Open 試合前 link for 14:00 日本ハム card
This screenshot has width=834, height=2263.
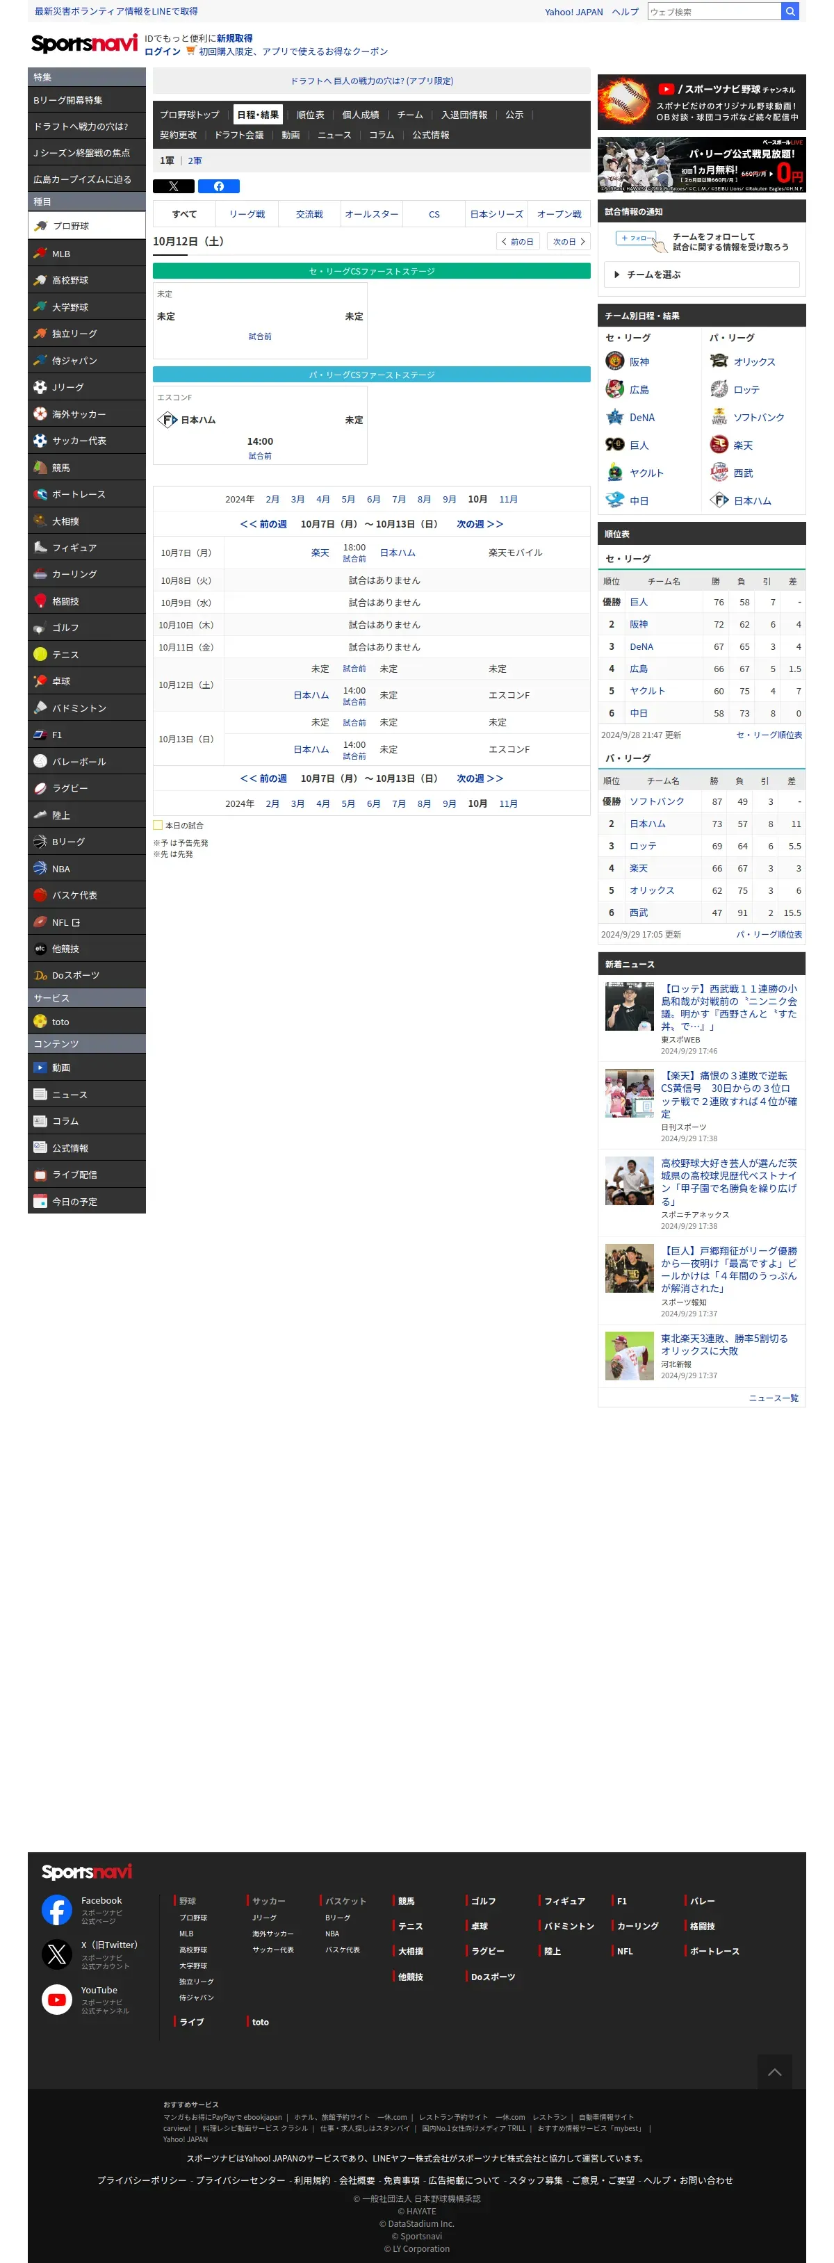[x=260, y=456]
